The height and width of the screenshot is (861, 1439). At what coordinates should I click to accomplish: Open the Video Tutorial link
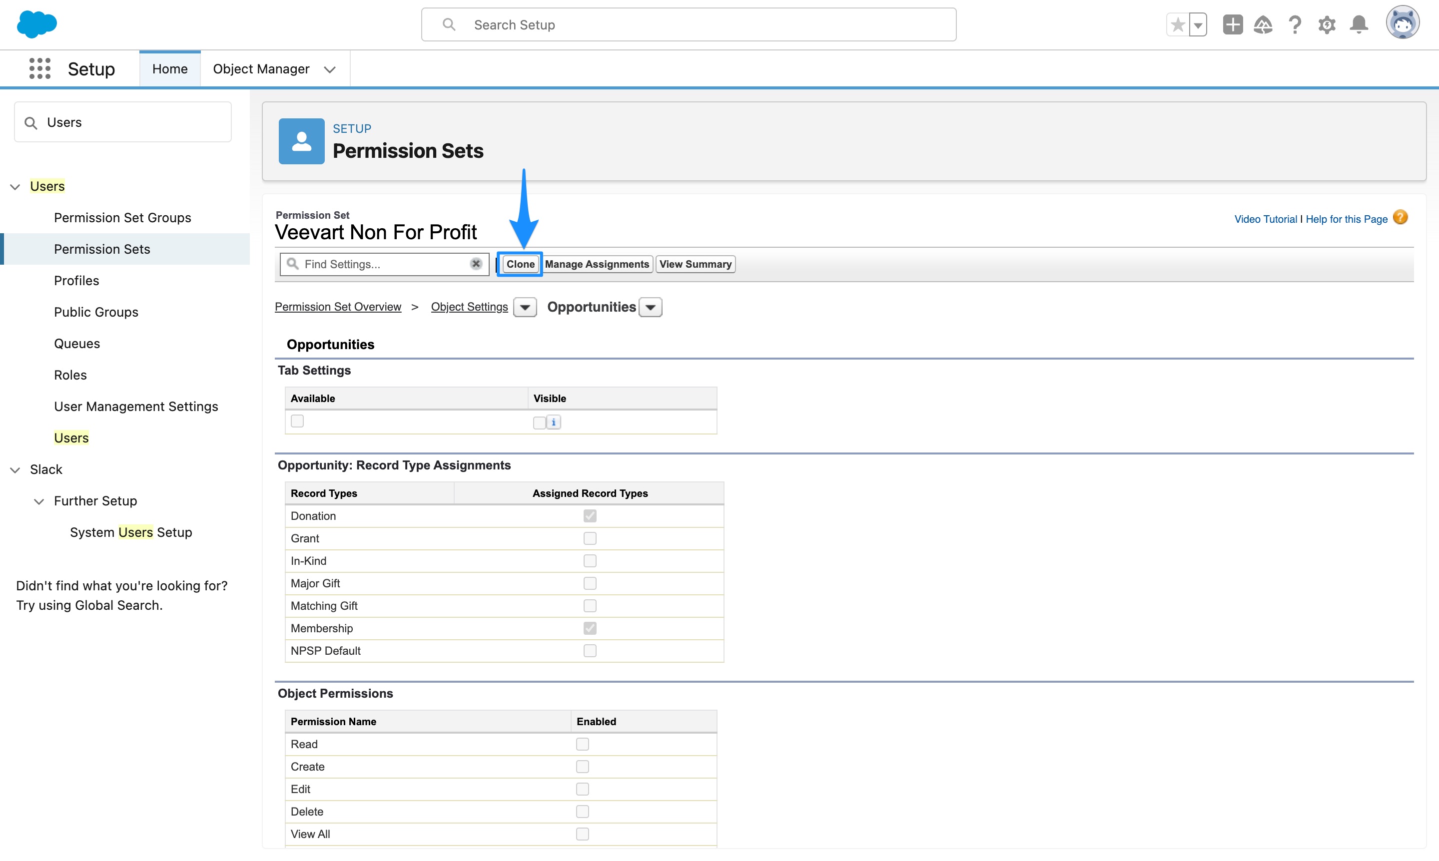(x=1266, y=219)
